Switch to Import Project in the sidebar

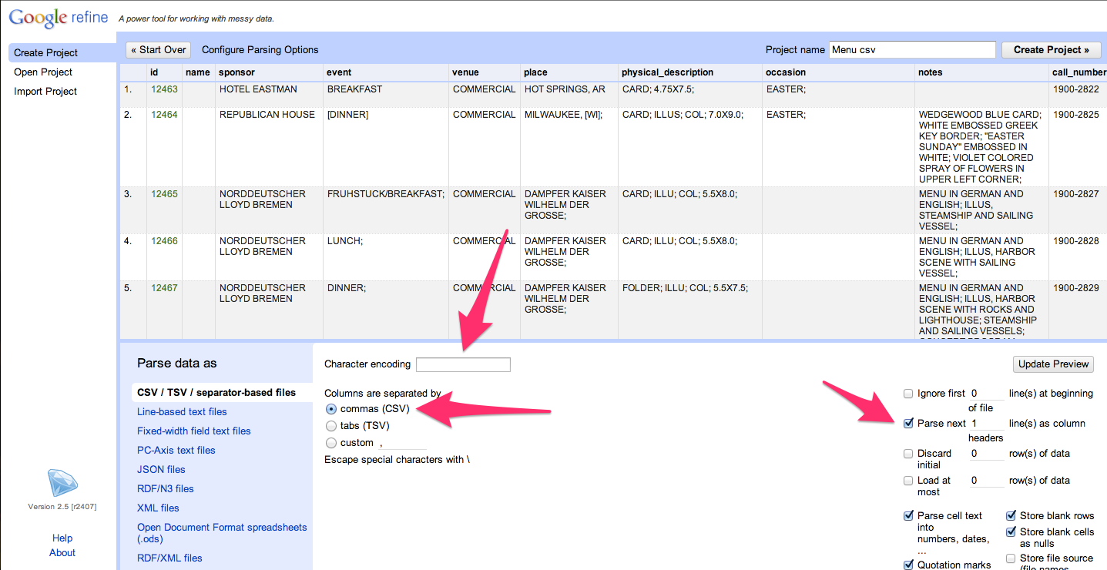pos(45,92)
